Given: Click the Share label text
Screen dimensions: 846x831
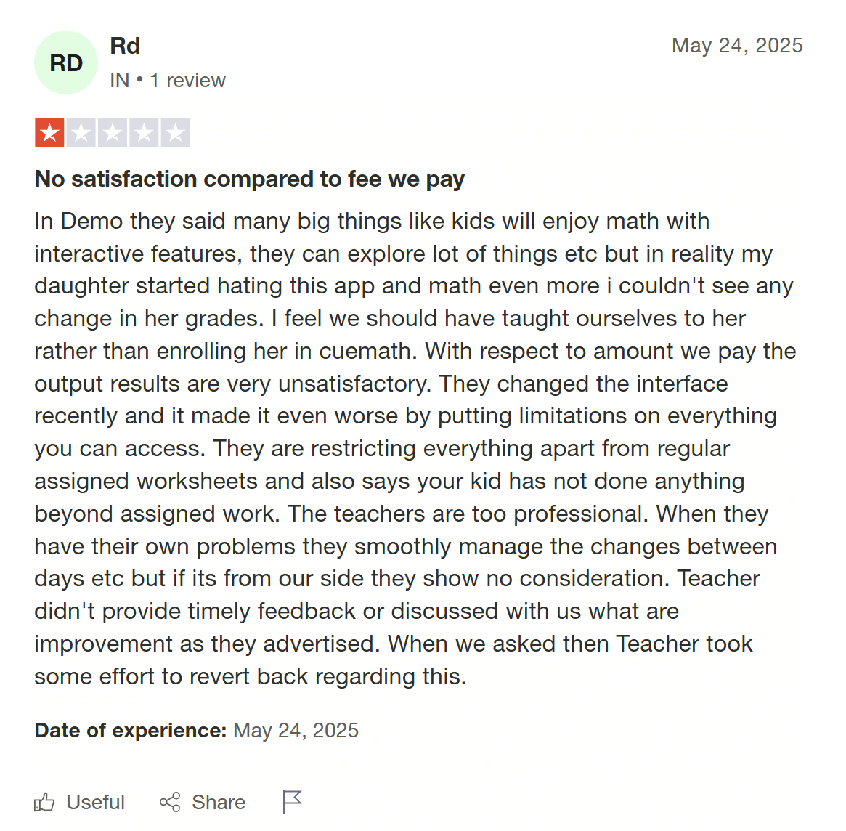Looking at the screenshot, I should coord(219,801).
